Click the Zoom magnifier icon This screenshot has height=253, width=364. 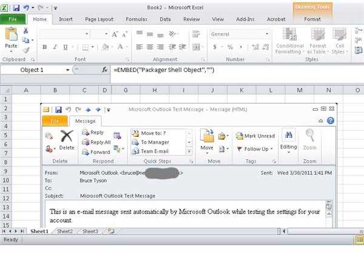(310, 135)
